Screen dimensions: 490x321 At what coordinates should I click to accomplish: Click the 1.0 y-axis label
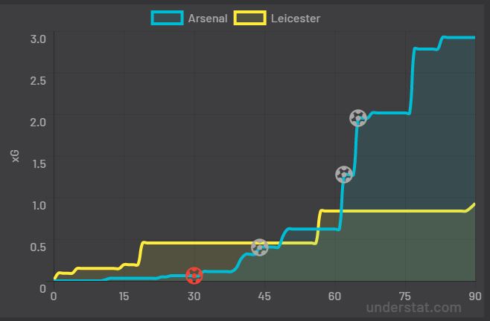[39, 205]
